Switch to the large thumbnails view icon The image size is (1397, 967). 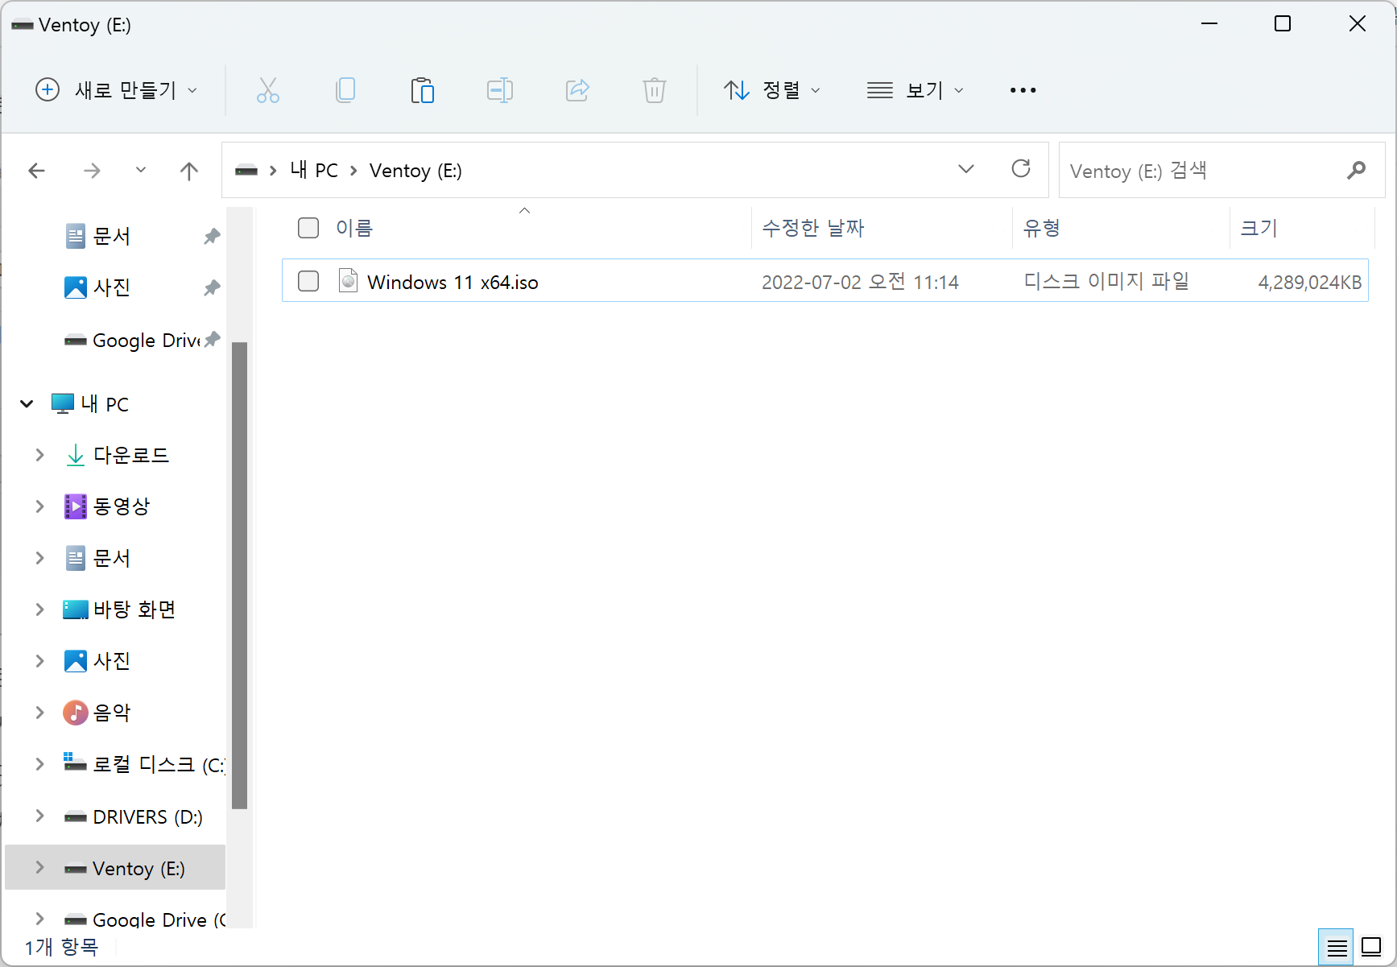pos(1371,948)
